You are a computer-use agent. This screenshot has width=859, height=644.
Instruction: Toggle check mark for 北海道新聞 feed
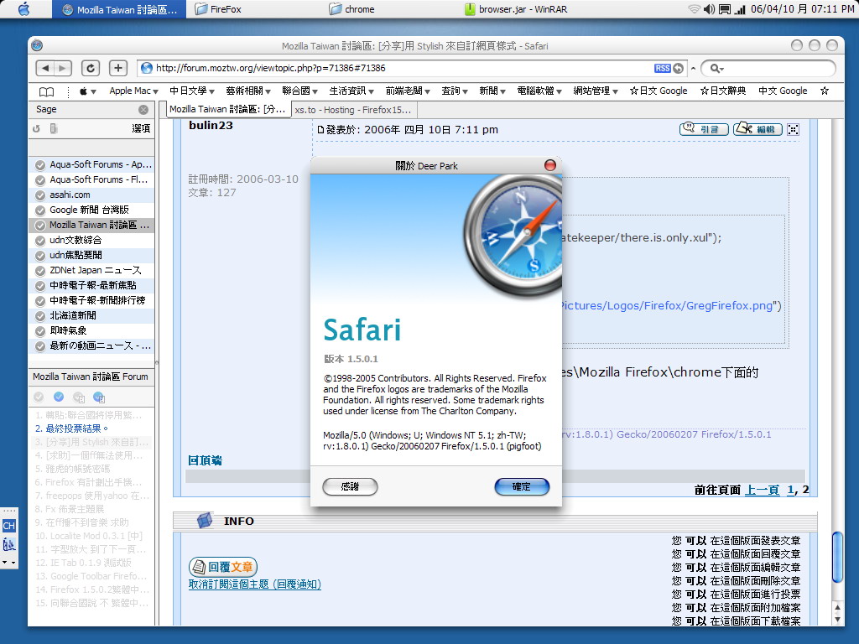pos(39,315)
